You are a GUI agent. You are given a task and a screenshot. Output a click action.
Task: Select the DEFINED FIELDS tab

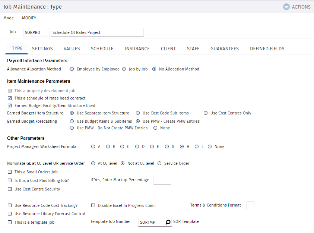point(267,49)
